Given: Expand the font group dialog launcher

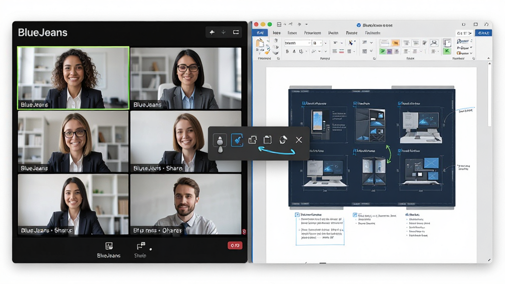Looking at the screenshot, I should [x=374, y=59].
